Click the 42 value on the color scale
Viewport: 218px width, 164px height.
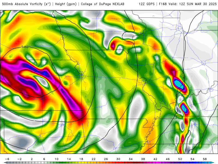tap(155, 159)
